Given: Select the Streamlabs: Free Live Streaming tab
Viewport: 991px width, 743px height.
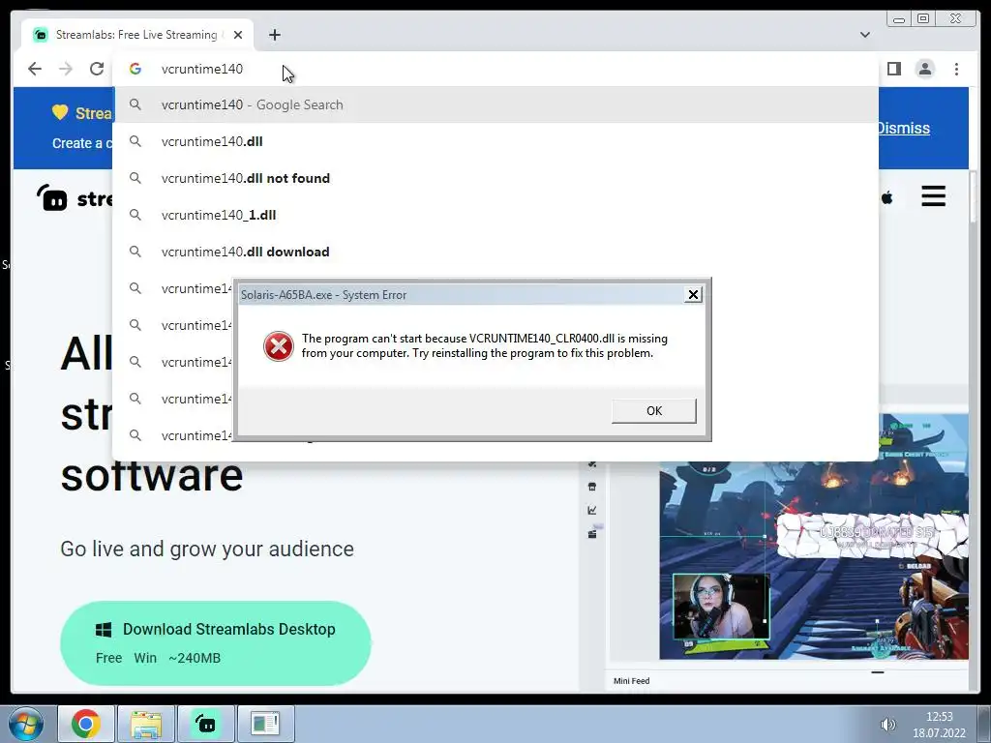Looking at the screenshot, I should (x=137, y=35).
